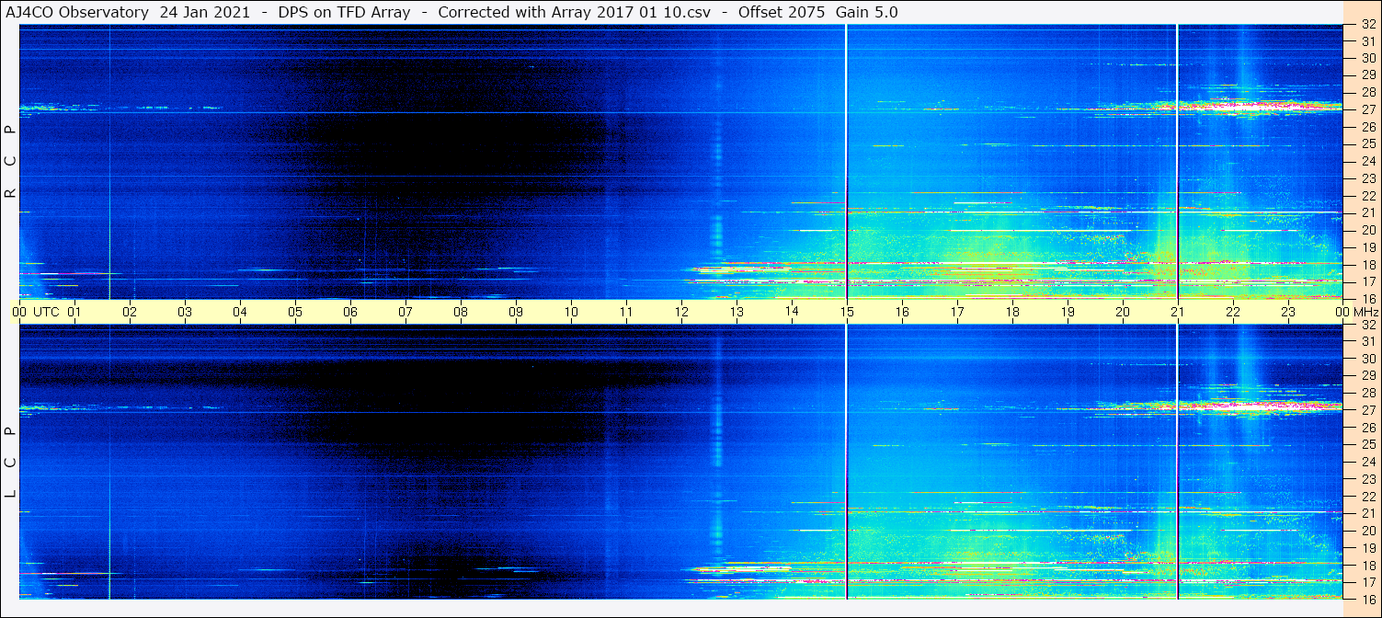Click the 27 MHz tick of LCP panel

click(x=1367, y=410)
